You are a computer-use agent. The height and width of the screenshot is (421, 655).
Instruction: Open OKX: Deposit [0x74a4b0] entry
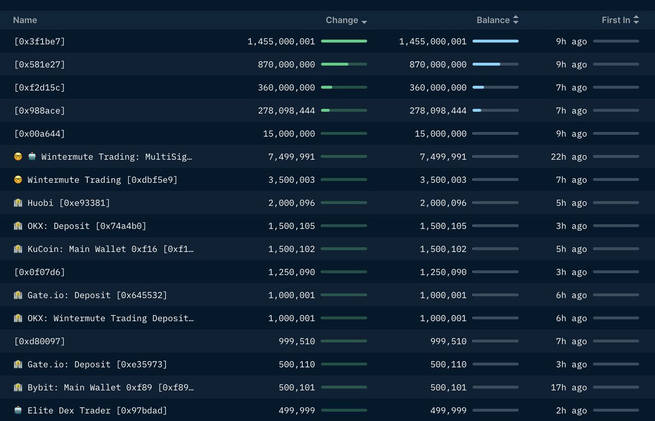(87, 226)
